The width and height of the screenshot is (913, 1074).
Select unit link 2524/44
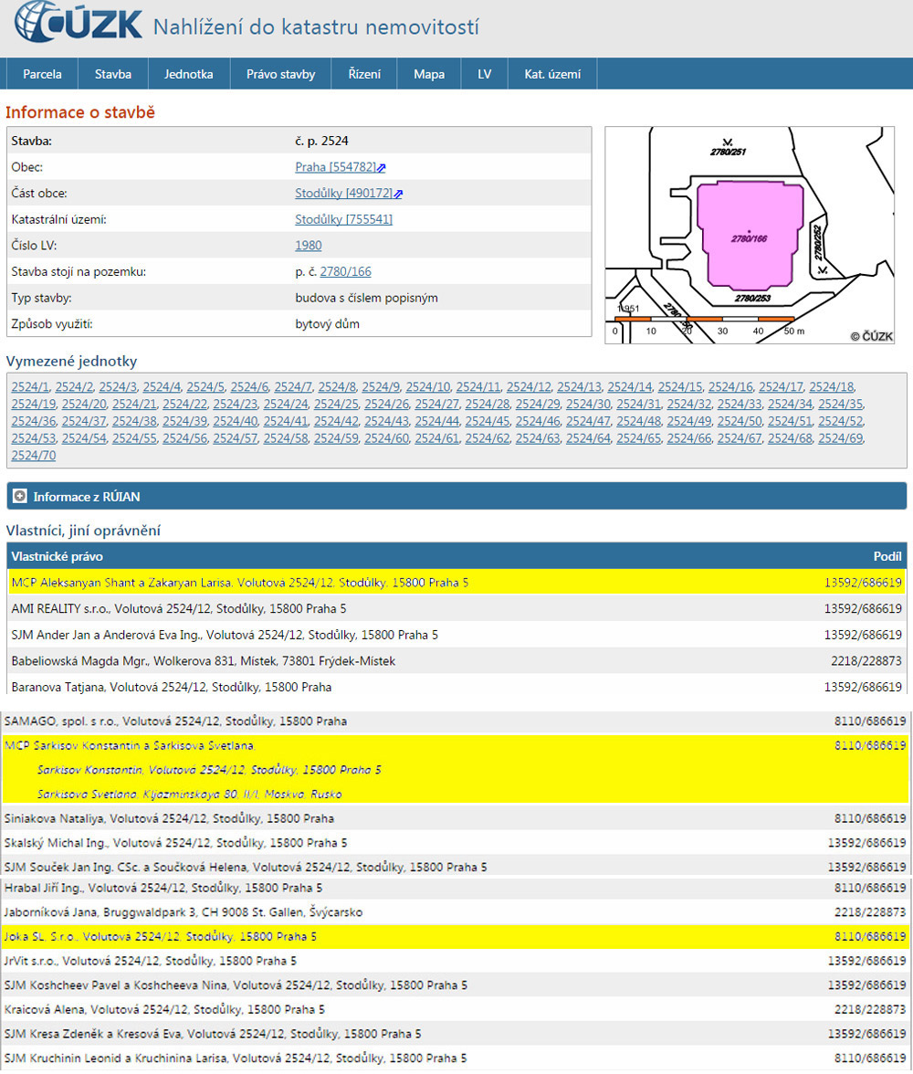pyautogui.click(x=437, y=421)
